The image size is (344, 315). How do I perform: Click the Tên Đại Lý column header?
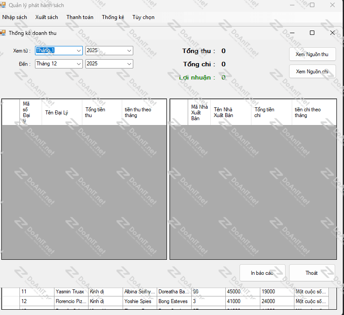tap(62, 112)
